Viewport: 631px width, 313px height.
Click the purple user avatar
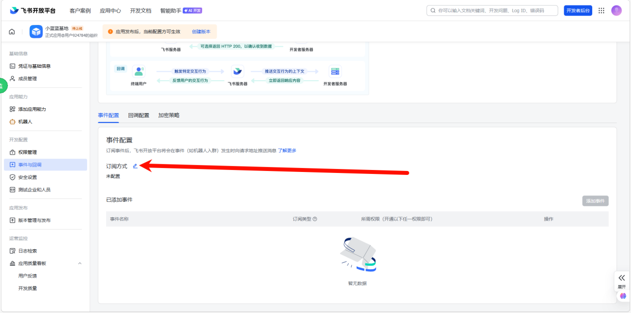(616, 10)
